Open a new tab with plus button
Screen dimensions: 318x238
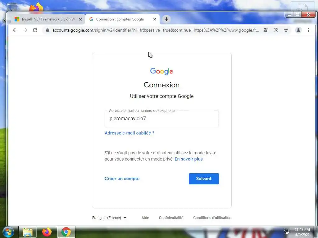coord(166,19)
